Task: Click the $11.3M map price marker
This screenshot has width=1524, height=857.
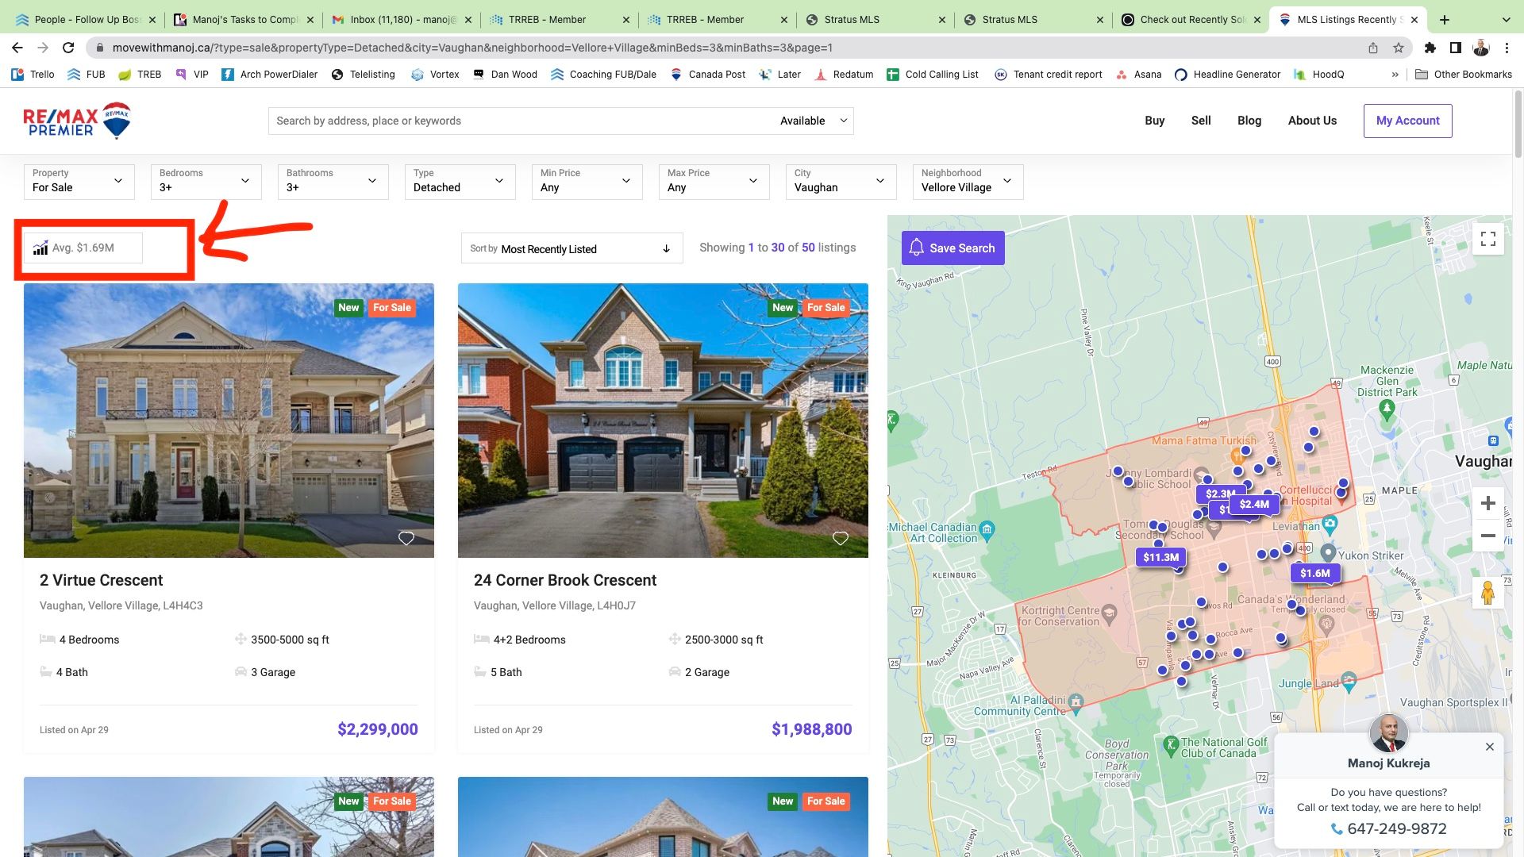Action: pyautogui.click(x=1160, y=557)
